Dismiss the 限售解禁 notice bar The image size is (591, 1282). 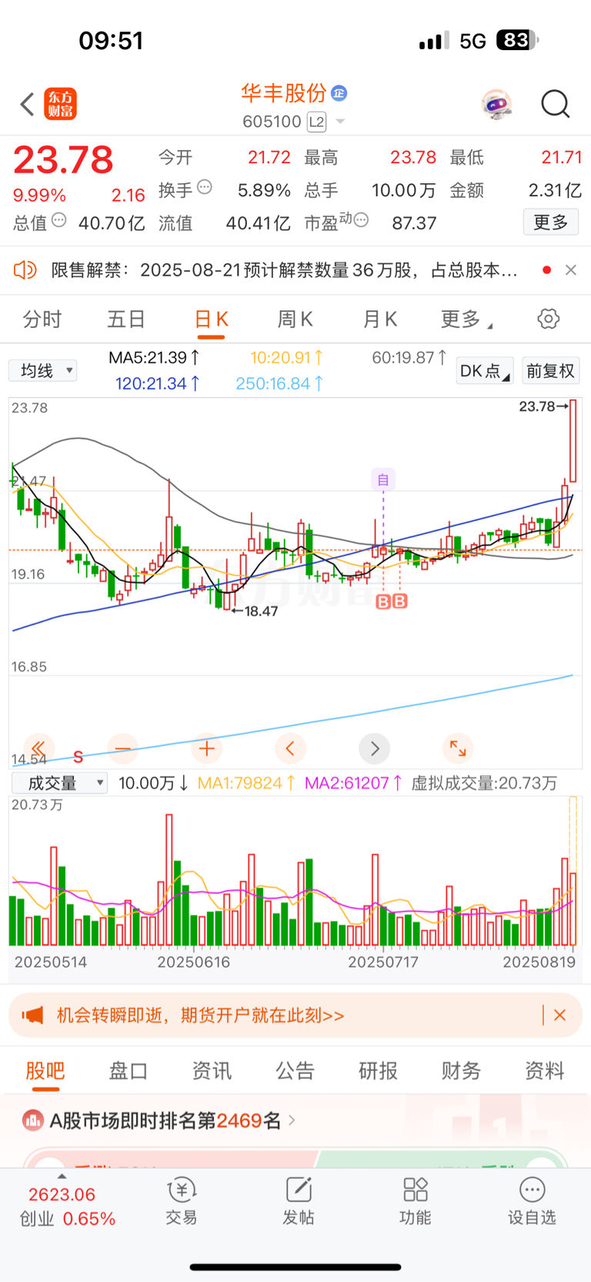(571, 270)
